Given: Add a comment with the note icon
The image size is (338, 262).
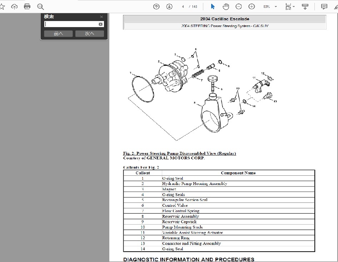Looking at the screenshot, I should tap(324, 7).
